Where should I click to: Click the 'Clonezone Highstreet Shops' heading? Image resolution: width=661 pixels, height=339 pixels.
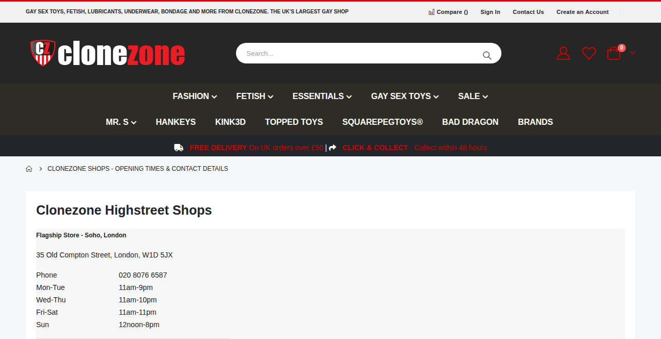(x=124, y=210)
